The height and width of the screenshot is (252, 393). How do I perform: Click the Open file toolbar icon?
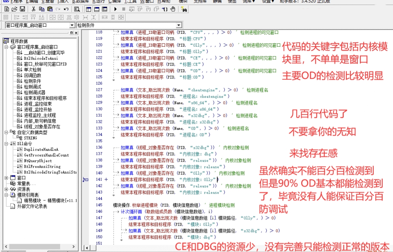coord(15,9)
